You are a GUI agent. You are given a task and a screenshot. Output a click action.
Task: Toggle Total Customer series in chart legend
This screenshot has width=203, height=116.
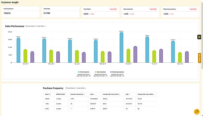83,72
